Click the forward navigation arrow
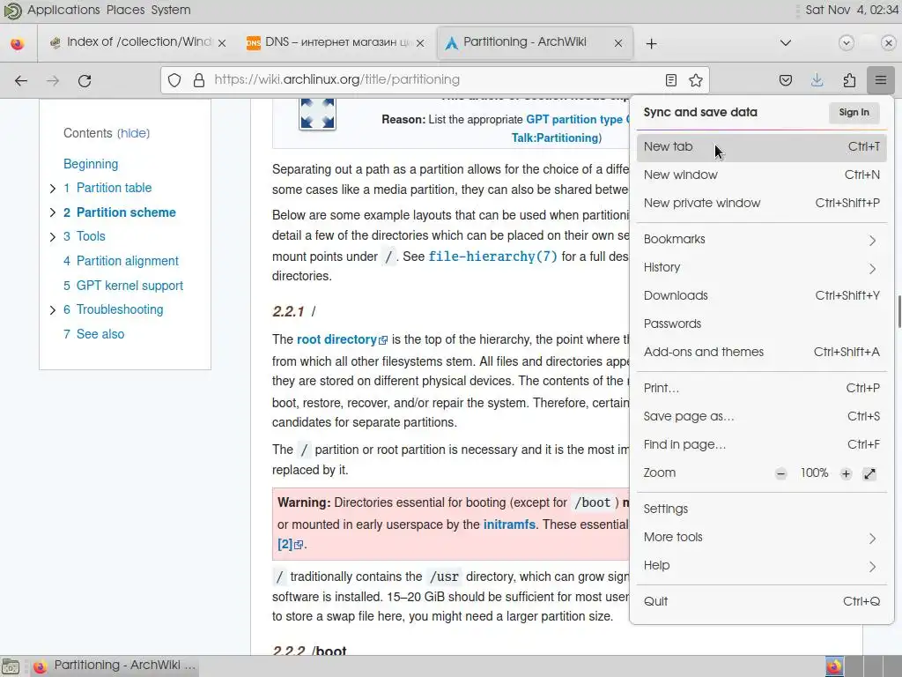Viewport: 902px width, 677px height. [x=53, y=80]
